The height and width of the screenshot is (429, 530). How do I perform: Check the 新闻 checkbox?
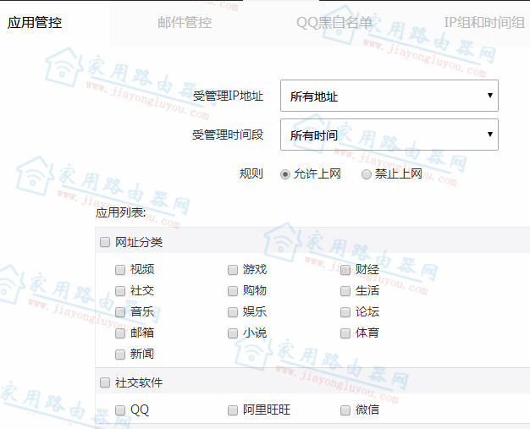[x=120, y=355]
